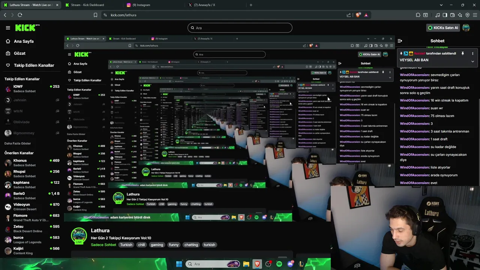
Task: Switch to the Anasayfa / X tab
Action: point(214,5)
